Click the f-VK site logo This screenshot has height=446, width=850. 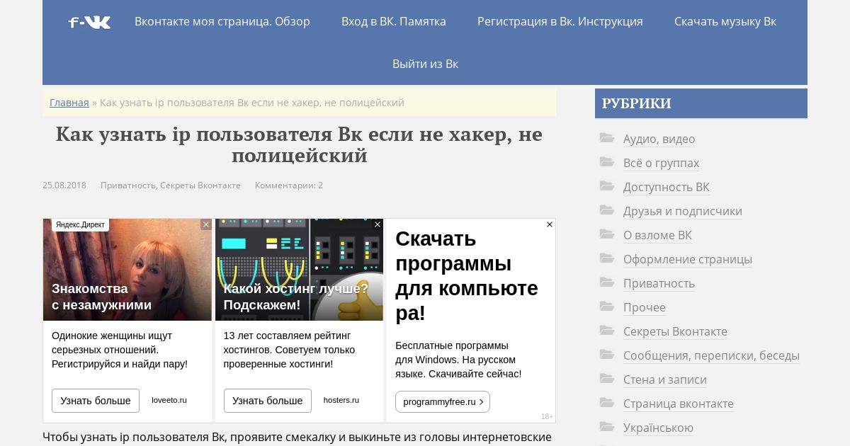coord(89,22)
